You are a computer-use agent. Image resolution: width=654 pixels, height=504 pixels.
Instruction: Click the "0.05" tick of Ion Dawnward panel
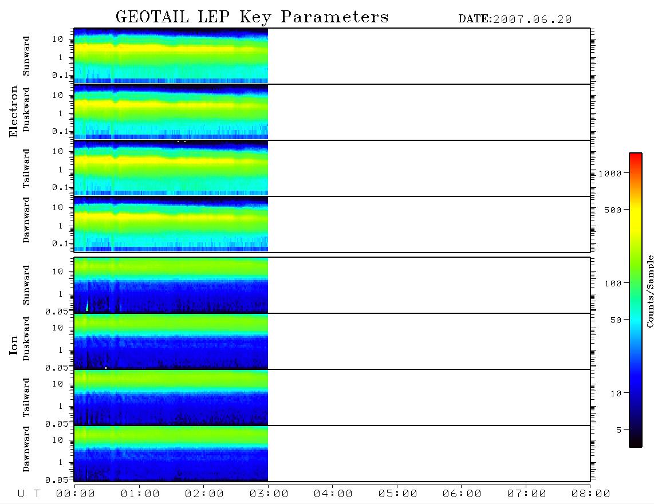click(56, 480)
